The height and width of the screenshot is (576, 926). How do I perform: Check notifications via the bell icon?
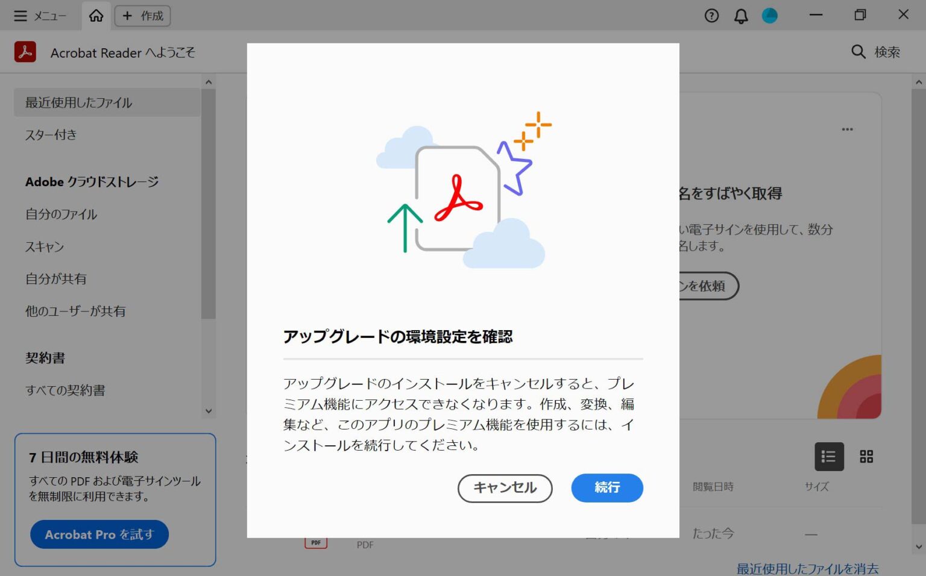click(740, 16)
